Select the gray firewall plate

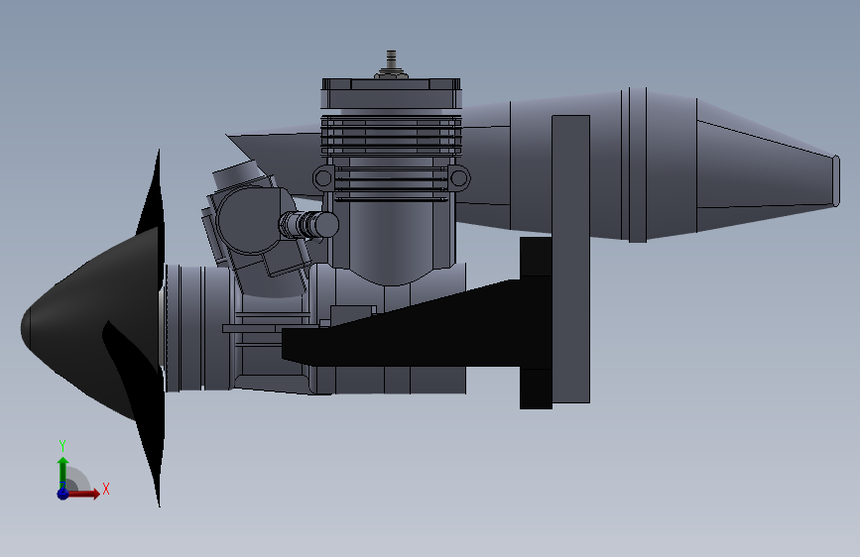(571, 259)
